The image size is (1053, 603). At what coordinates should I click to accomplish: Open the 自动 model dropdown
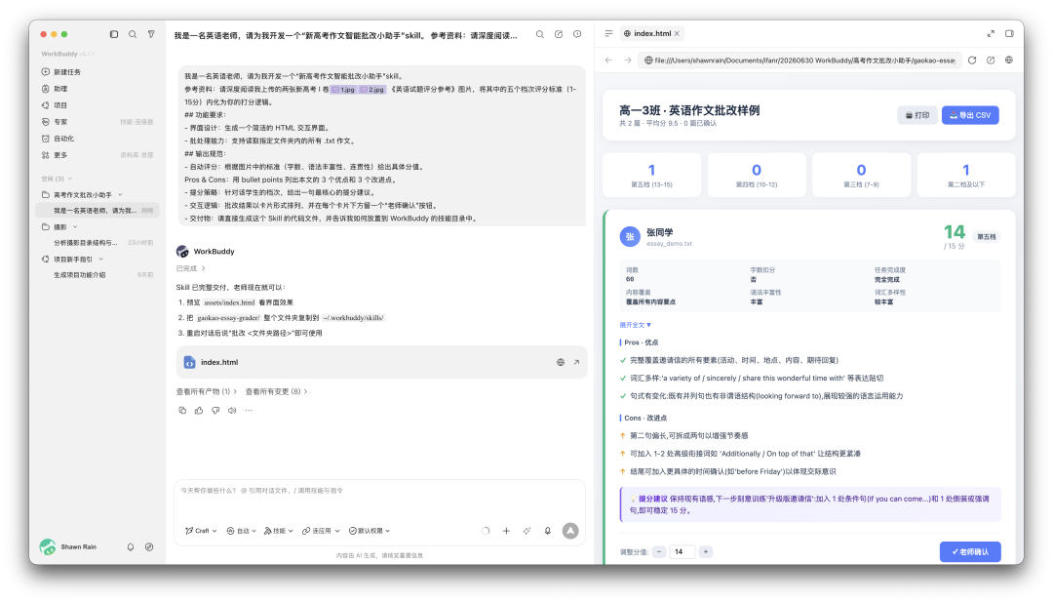[242, 531]
